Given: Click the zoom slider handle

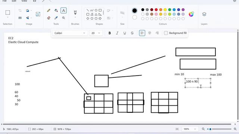Looking at the screenshot, I should point(210,129).
